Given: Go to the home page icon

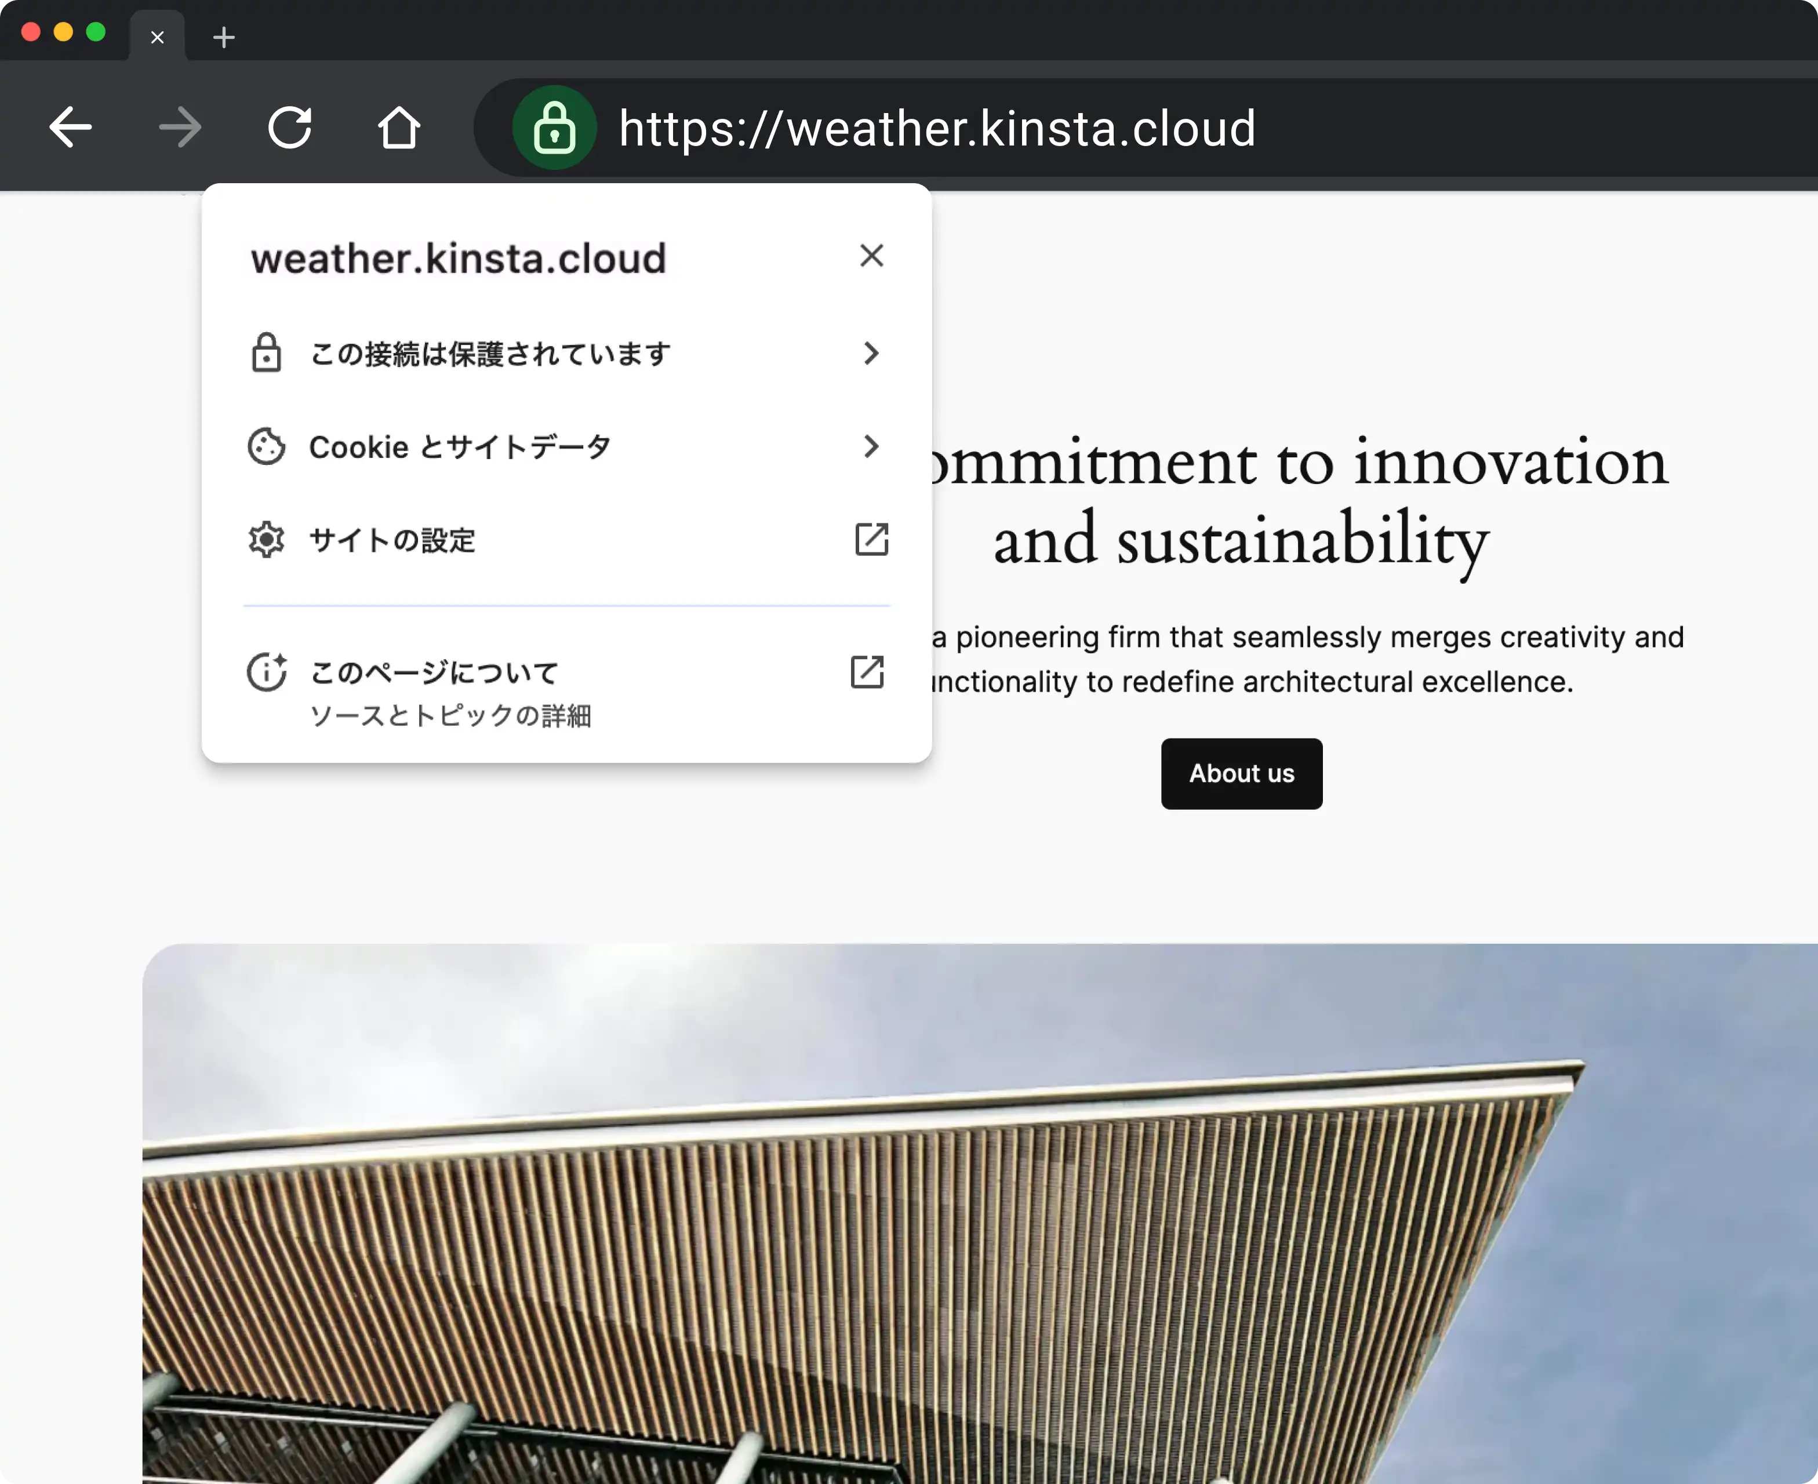Looking at the screenshot, I should 399,128.
